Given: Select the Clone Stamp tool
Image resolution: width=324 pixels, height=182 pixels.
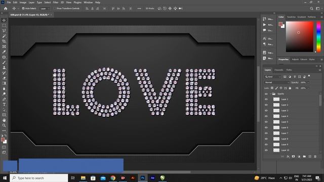Looking at the screenshot, I should point(4,67).
